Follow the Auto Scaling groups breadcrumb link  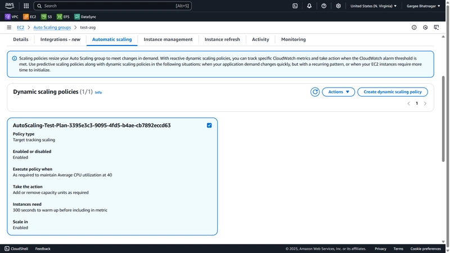pos(52,27)
